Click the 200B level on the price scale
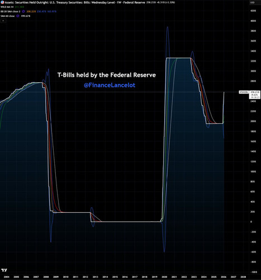 click(x=253, y=122)
